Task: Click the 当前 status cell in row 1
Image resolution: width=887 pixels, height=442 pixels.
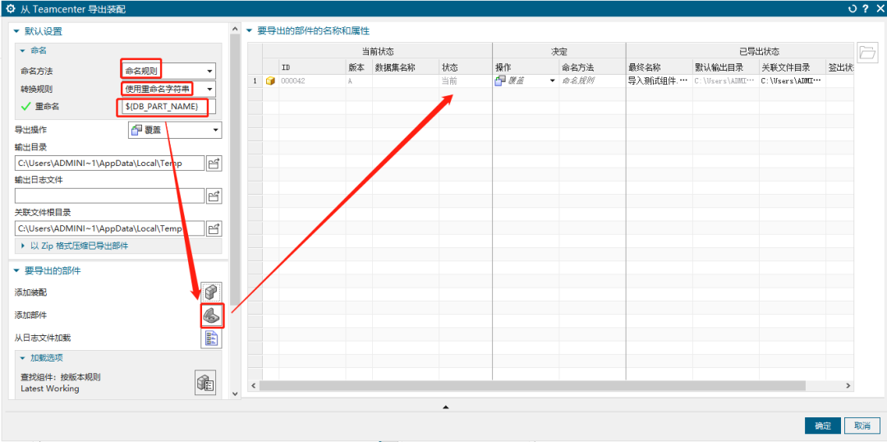Action: 466,81
